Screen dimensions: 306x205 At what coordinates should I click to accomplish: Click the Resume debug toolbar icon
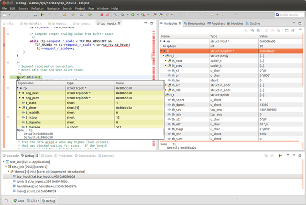[x=90, y=15]
